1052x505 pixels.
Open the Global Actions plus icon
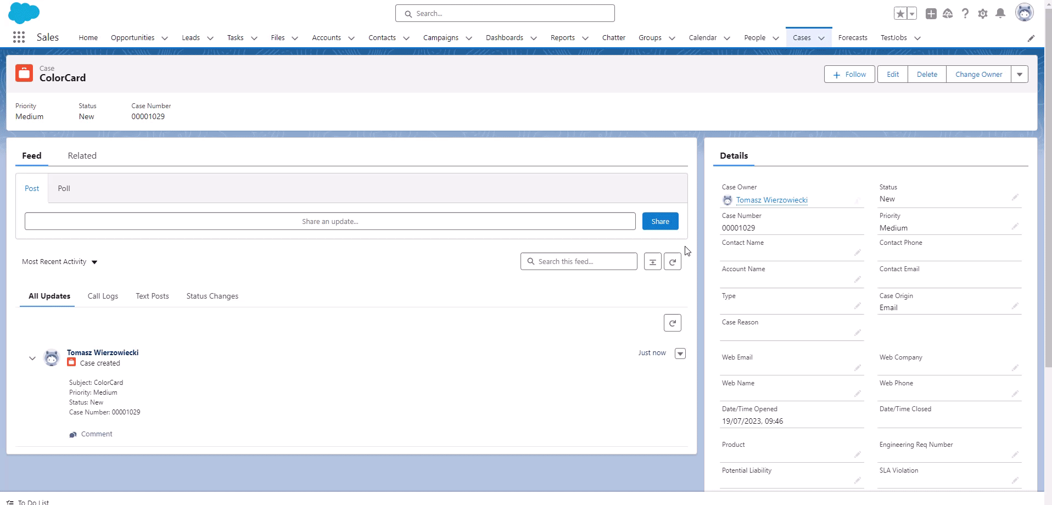931,13
